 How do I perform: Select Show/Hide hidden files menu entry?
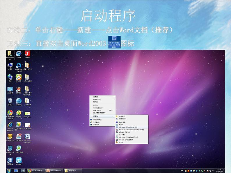(102, 113)
